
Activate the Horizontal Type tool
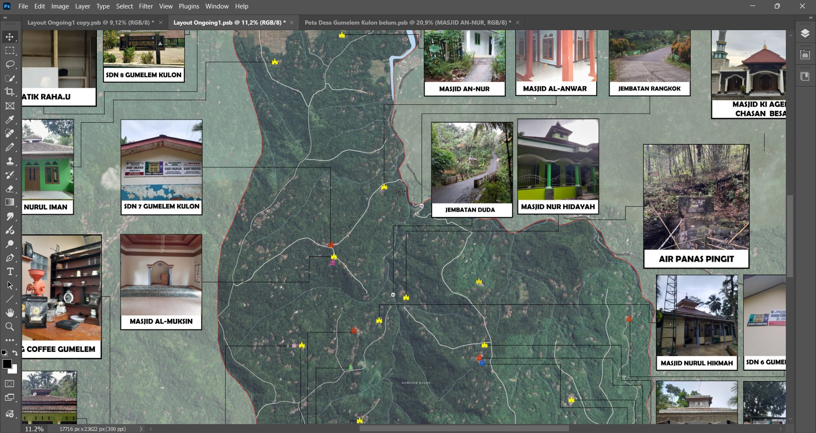pos(10,272)
